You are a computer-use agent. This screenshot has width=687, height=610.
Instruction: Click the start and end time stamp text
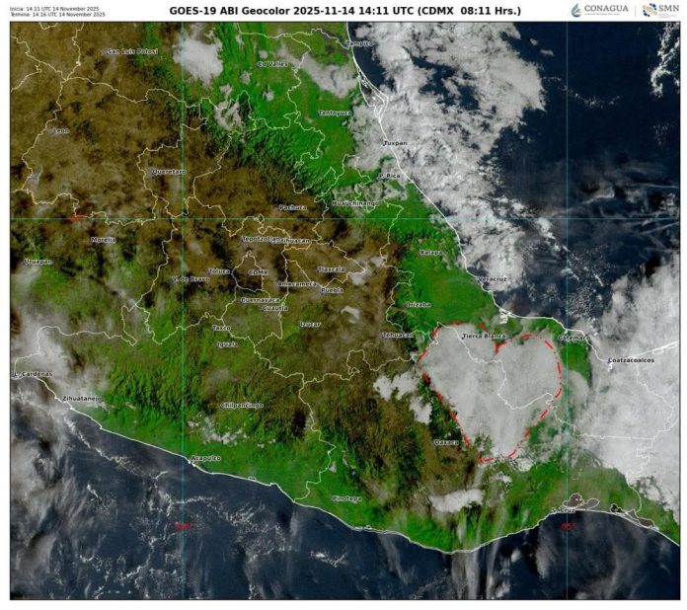[56, 12]
